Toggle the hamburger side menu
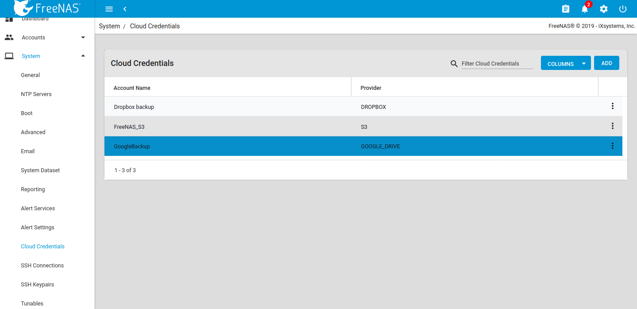 tap(109, 9)
